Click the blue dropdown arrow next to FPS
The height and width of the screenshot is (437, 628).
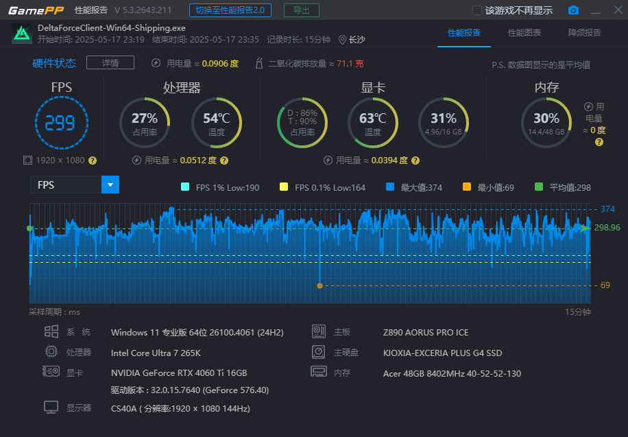(110, 185)
